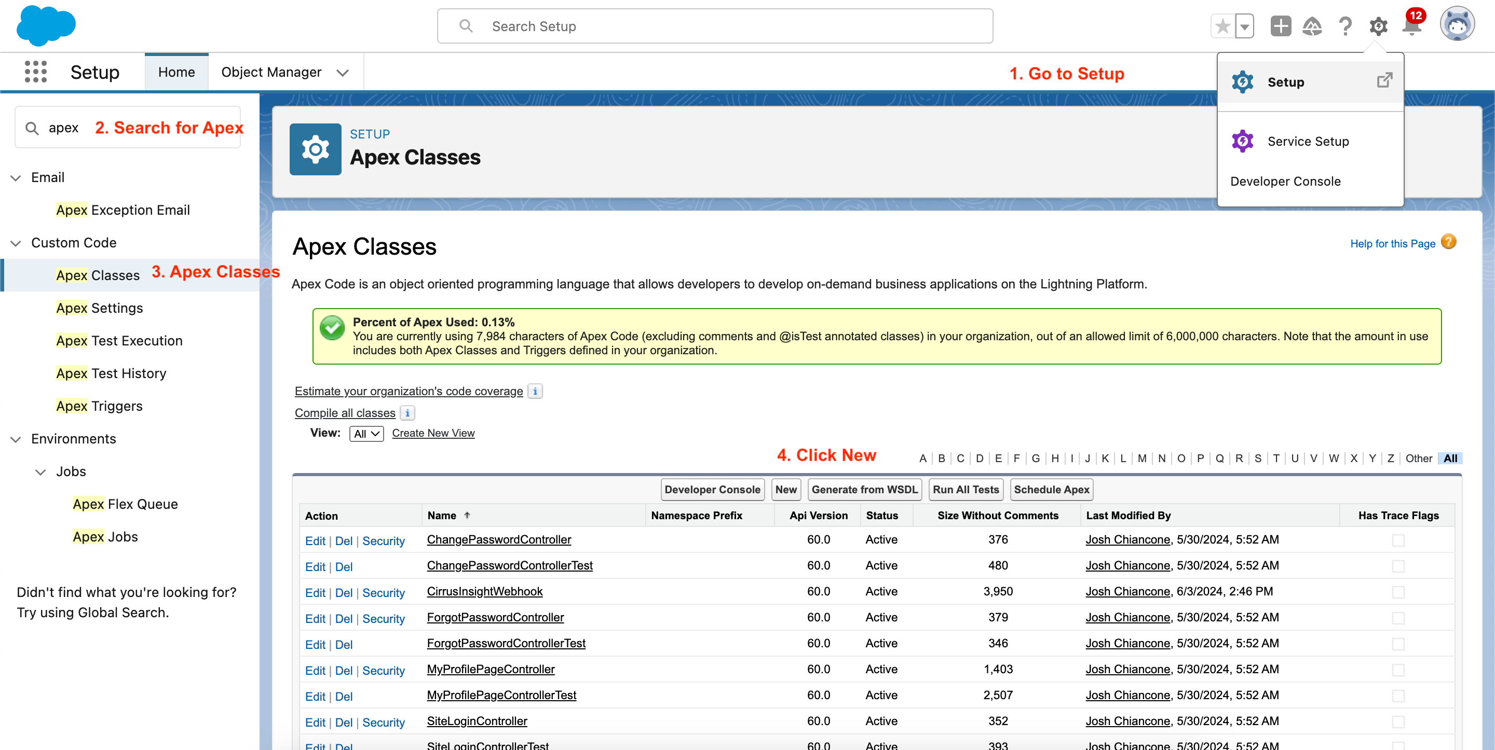The width and height of the screenshot is (1495, 750).
Task: Click the Help for this Page question icon
Action: point(1449,242)
